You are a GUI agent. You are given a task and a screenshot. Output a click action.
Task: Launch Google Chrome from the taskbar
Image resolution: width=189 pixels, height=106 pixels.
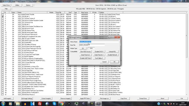62,104
